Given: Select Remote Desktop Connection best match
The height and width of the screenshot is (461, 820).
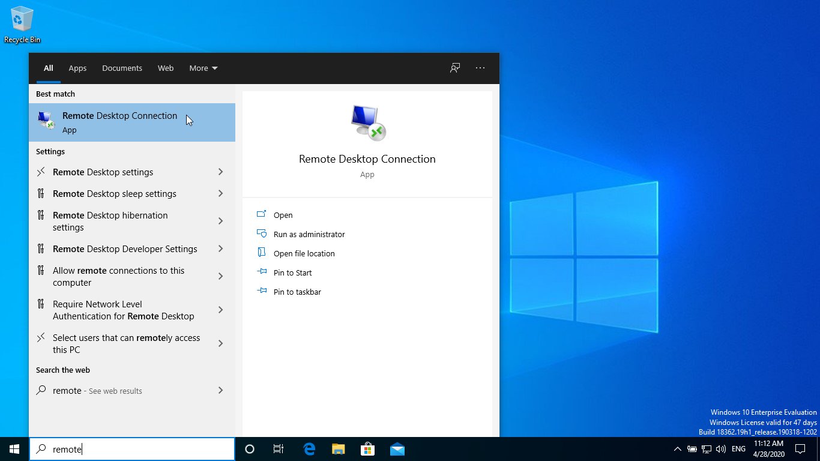Looking at the screenshot, I should click(132, 122).
